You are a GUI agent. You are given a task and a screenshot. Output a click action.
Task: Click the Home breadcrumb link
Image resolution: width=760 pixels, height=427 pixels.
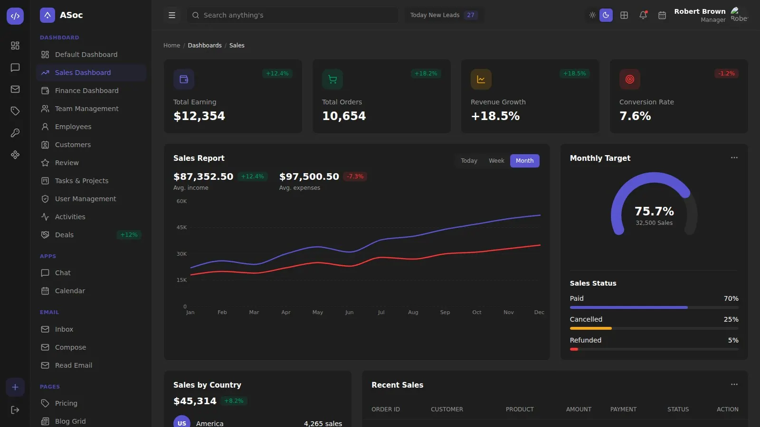[171, 46]
